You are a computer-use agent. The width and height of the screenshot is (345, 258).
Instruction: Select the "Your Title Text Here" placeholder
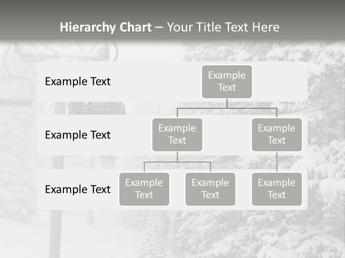point(223,27)
